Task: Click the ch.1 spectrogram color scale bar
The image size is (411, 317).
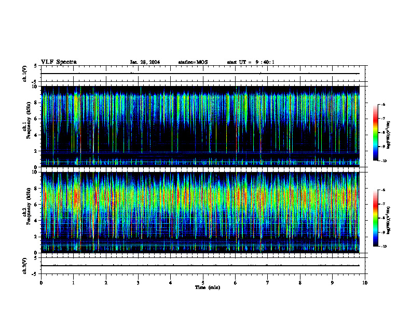Action: pyautogui.click(x=375, y=133)
